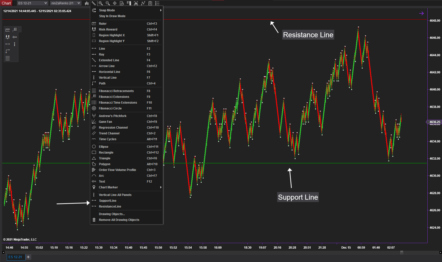Viewport: 442px width, 262px height.
Task: Choose Trend Channel tool
Action: click(127, 133)
